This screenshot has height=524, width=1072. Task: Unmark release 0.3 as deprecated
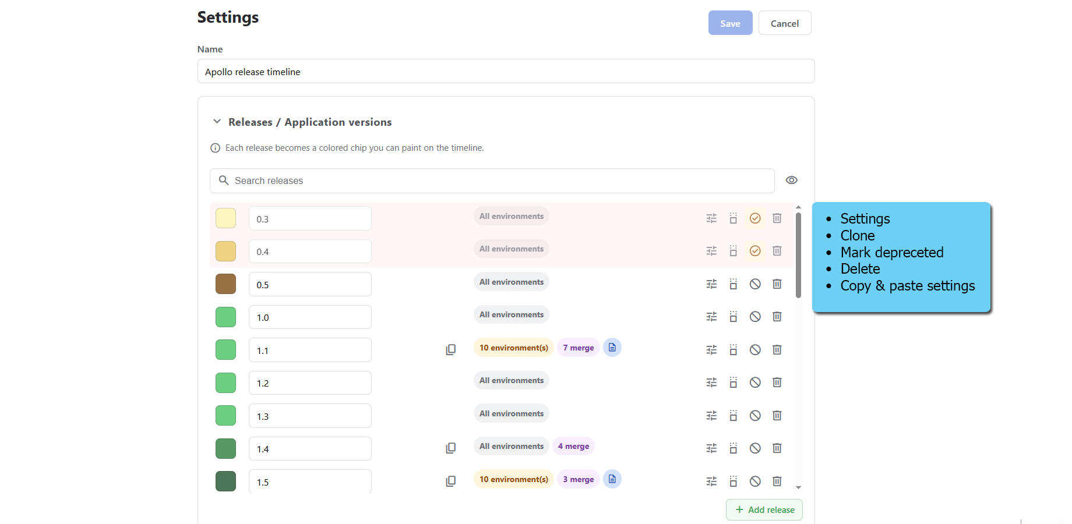(755, 218)
